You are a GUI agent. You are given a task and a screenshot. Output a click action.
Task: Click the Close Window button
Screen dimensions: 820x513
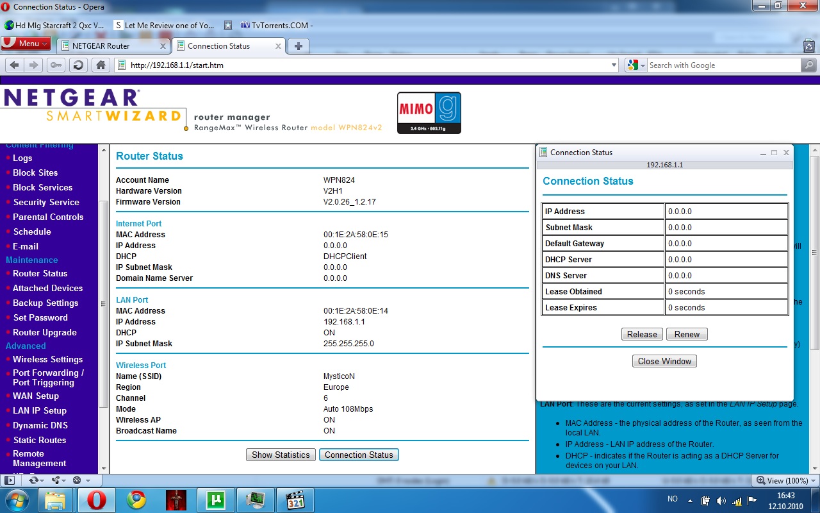click(x=664, y=361)
